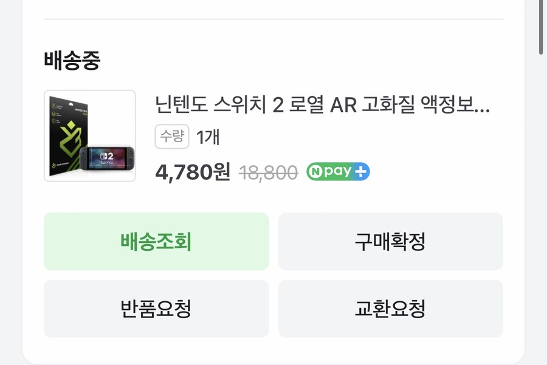547x365 pixels.
Task: Click the 1개 quantity value
Action: pos(207,138)
